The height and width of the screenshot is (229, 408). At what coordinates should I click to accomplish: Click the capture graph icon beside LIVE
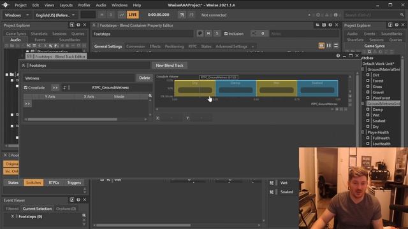(x=122, y=15)
